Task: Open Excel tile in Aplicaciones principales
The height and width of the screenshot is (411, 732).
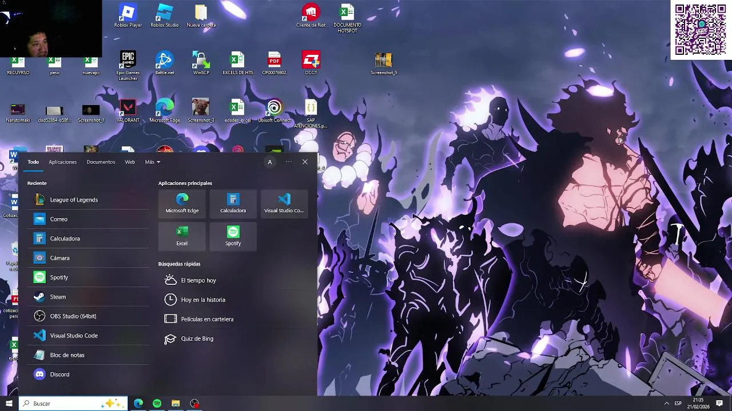Action: pyautogui.click(x=182, y=236)
